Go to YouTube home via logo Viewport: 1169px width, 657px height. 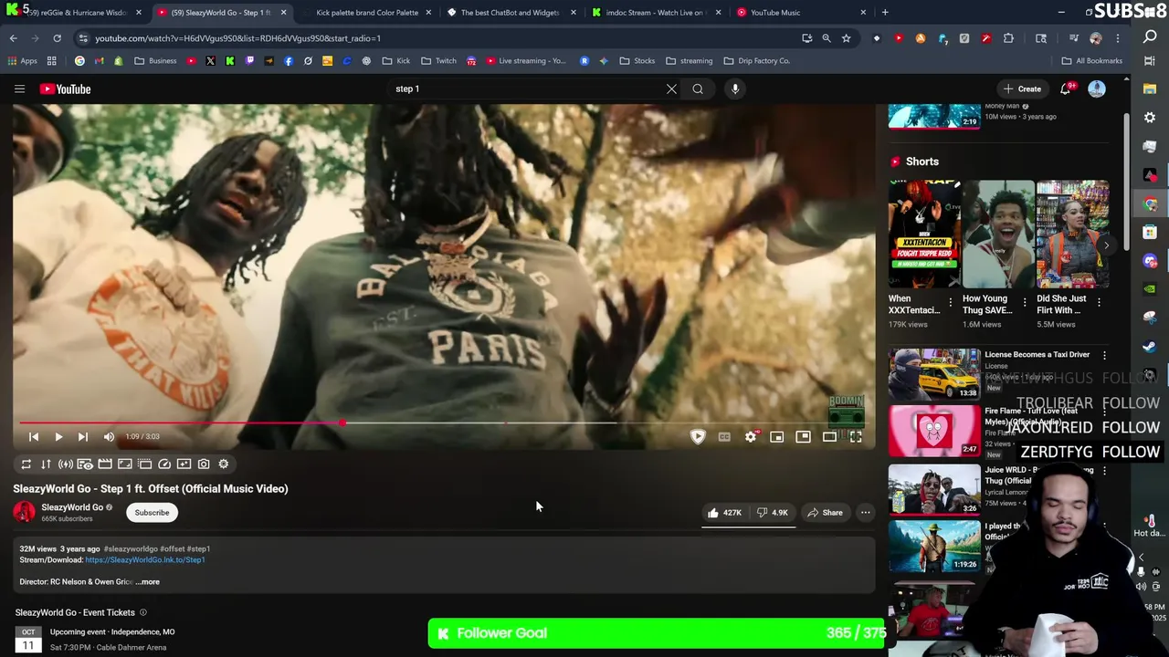[65, 89]
